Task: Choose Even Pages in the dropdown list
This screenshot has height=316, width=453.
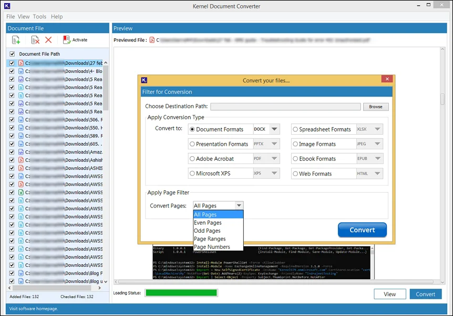Action: [x=218, y=222]
